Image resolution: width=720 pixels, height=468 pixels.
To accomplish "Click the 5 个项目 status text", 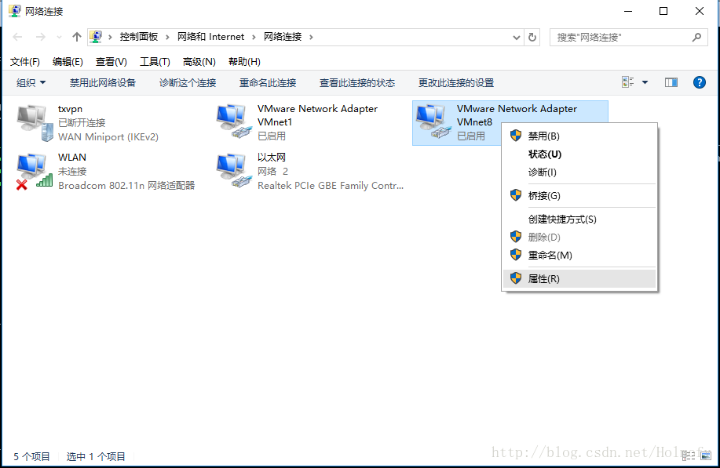I will [x=31, y=456].
